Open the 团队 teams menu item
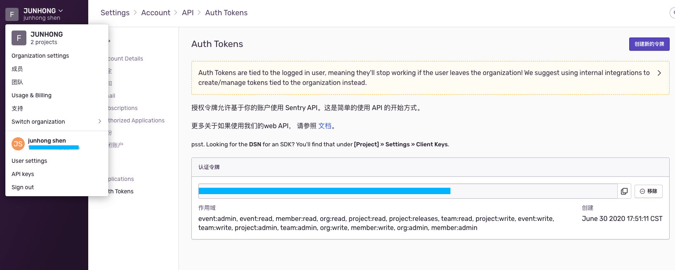Image resolution: width=675 pixels, height=270 pixels. tap(17, 82)
